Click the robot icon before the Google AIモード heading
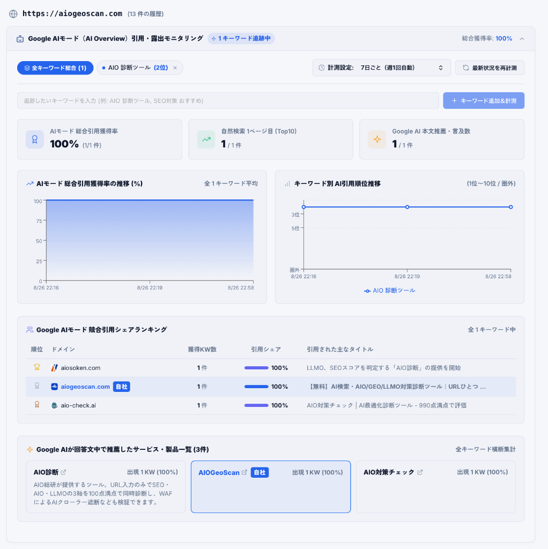This screenshot has width=548, height=549. point(20,39)
